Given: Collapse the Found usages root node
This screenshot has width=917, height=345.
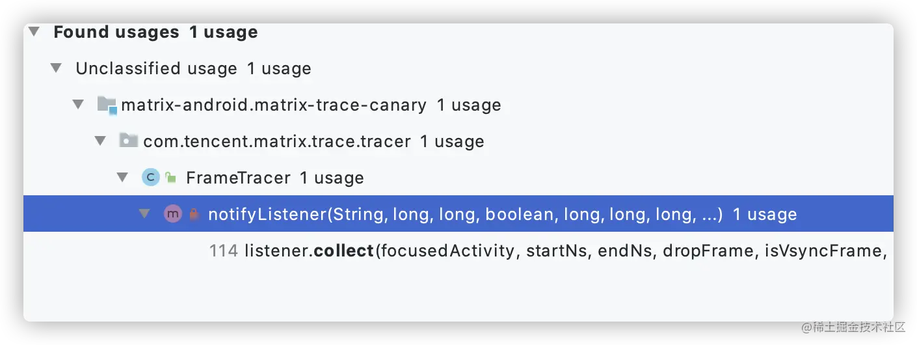Looking at the screenshot, I should coord(34,32).
